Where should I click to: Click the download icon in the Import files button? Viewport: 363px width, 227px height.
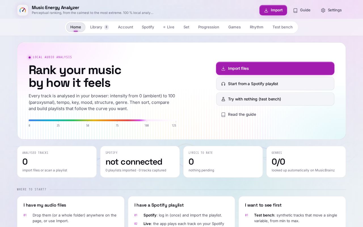tap(223, 68)
